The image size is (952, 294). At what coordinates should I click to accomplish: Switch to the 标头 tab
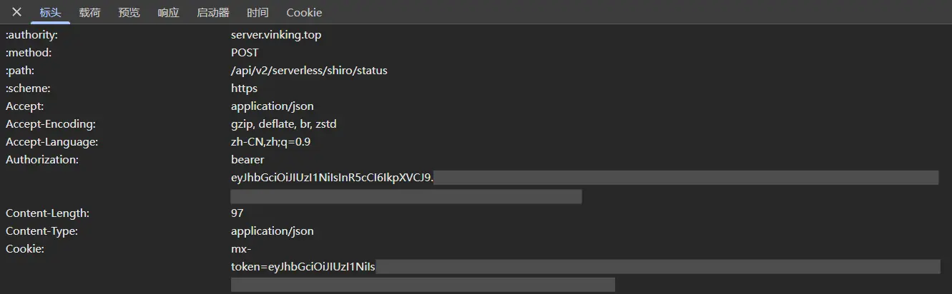coord(50,12)
